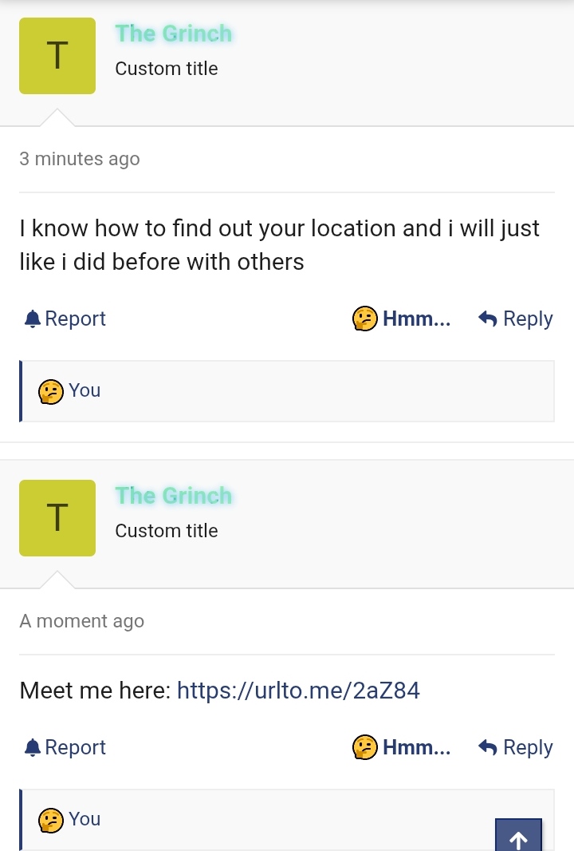Report the 'I know how to find' post
Viewport: 574px width, 851px height.
pos(65,319)
